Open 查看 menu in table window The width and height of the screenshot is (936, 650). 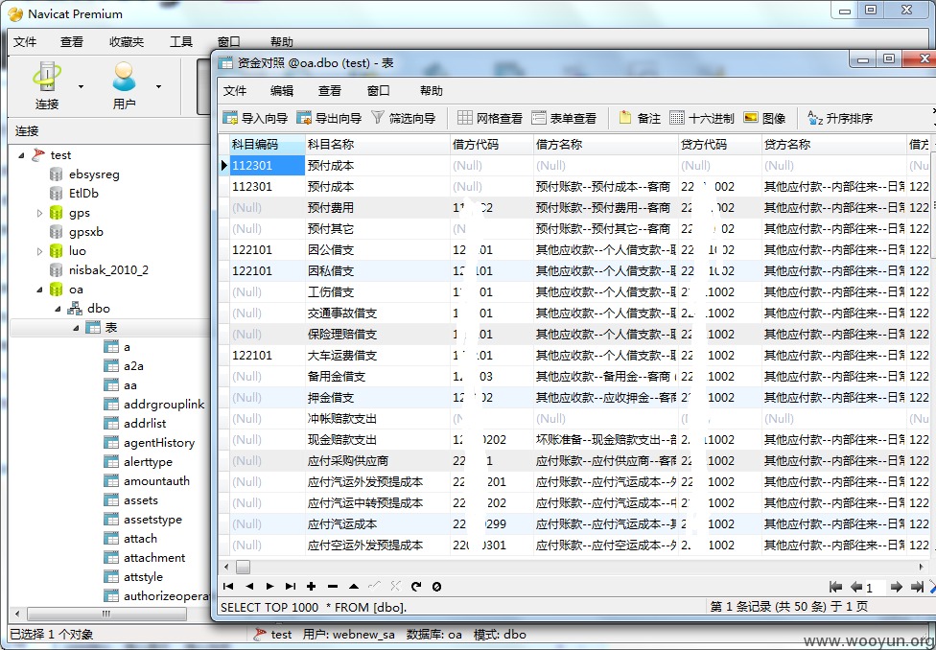point(330,91)
